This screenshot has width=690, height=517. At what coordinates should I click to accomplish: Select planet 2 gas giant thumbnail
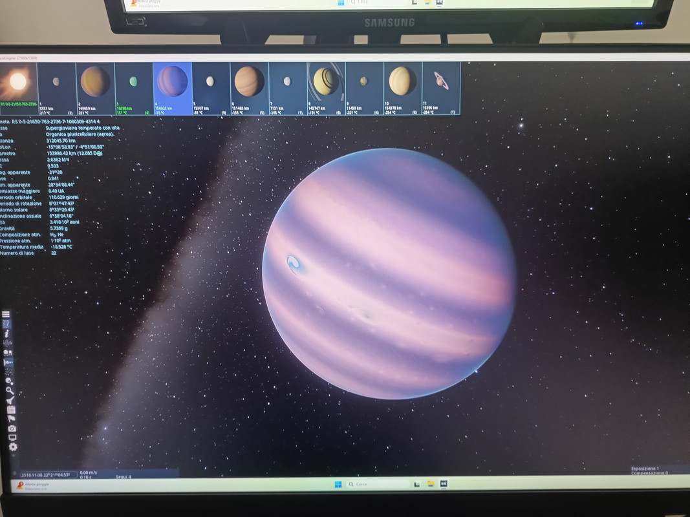coord(95,89)
